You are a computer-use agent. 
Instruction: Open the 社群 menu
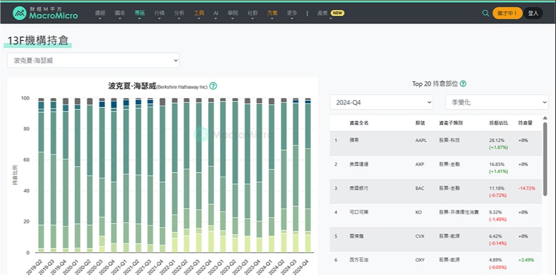[x=252, y=13]
